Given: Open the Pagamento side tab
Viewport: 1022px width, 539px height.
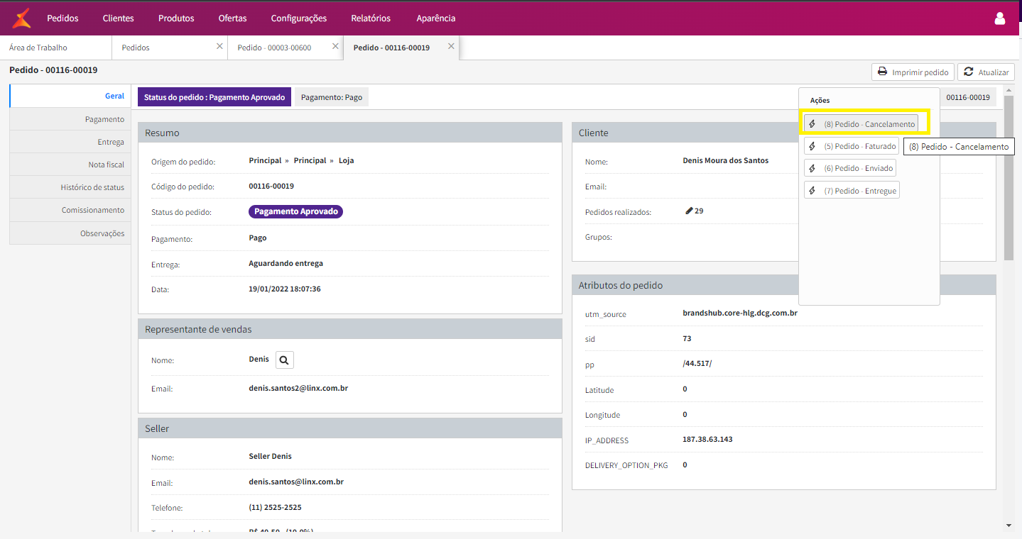Looking at the screenshot, I should [x=70, y=119].
